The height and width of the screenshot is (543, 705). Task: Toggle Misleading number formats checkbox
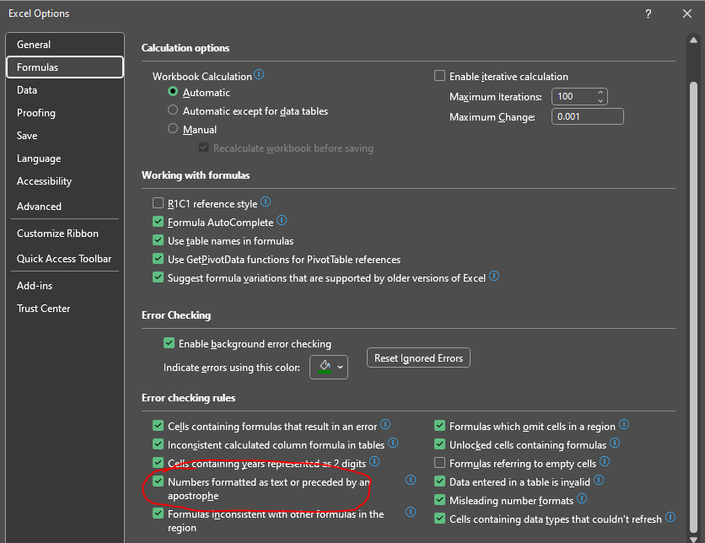pos(439,500)
